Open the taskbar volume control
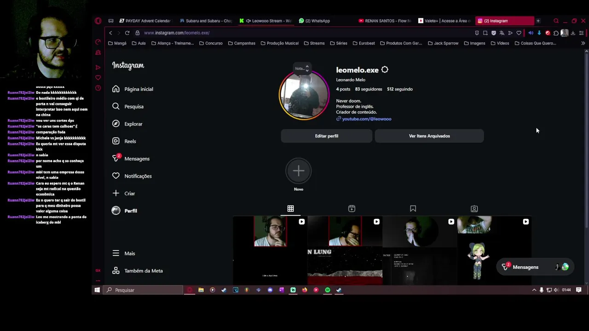Viewport: 589px width, 331px height. [556, 290]
